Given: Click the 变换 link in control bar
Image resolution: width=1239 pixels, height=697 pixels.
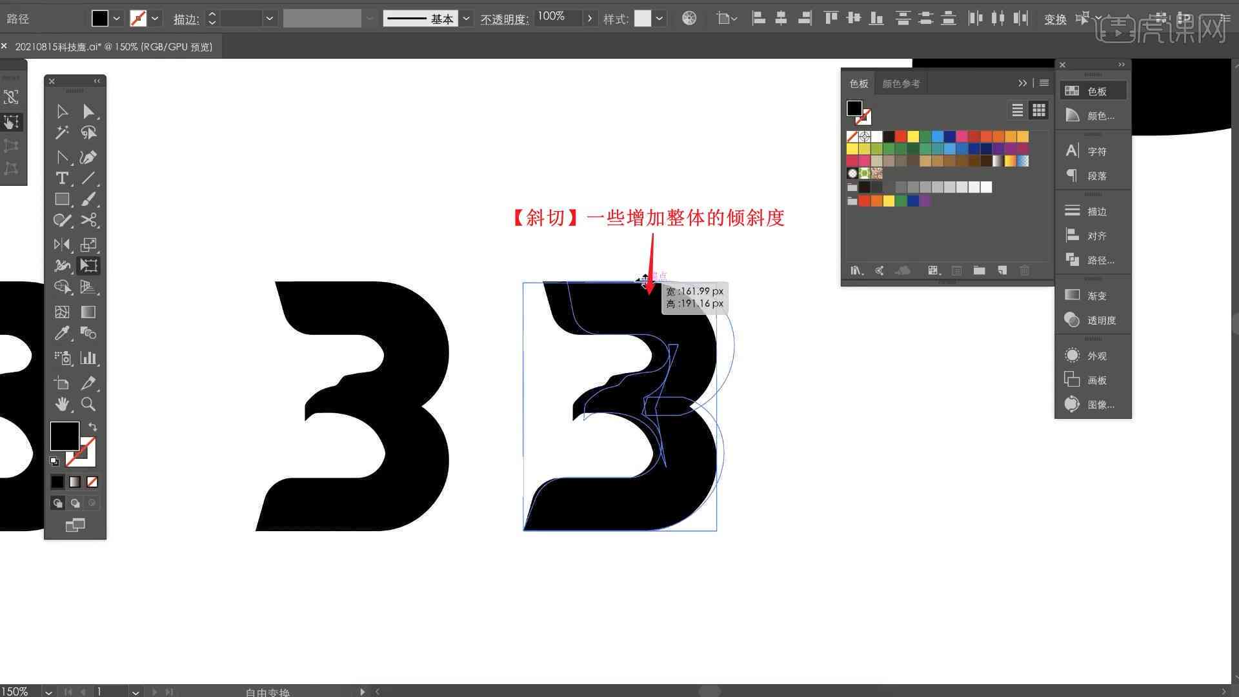Looking at the screenshot, I should tap(1055, 19).
